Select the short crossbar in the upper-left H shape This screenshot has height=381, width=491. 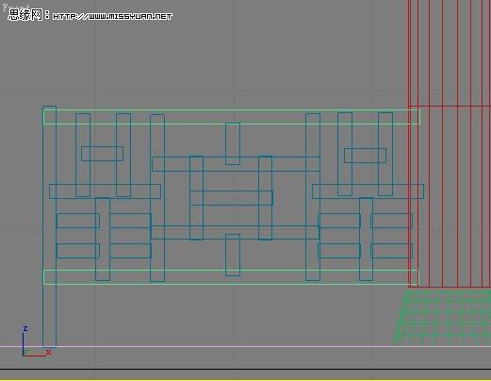click(x=102, y=154)
